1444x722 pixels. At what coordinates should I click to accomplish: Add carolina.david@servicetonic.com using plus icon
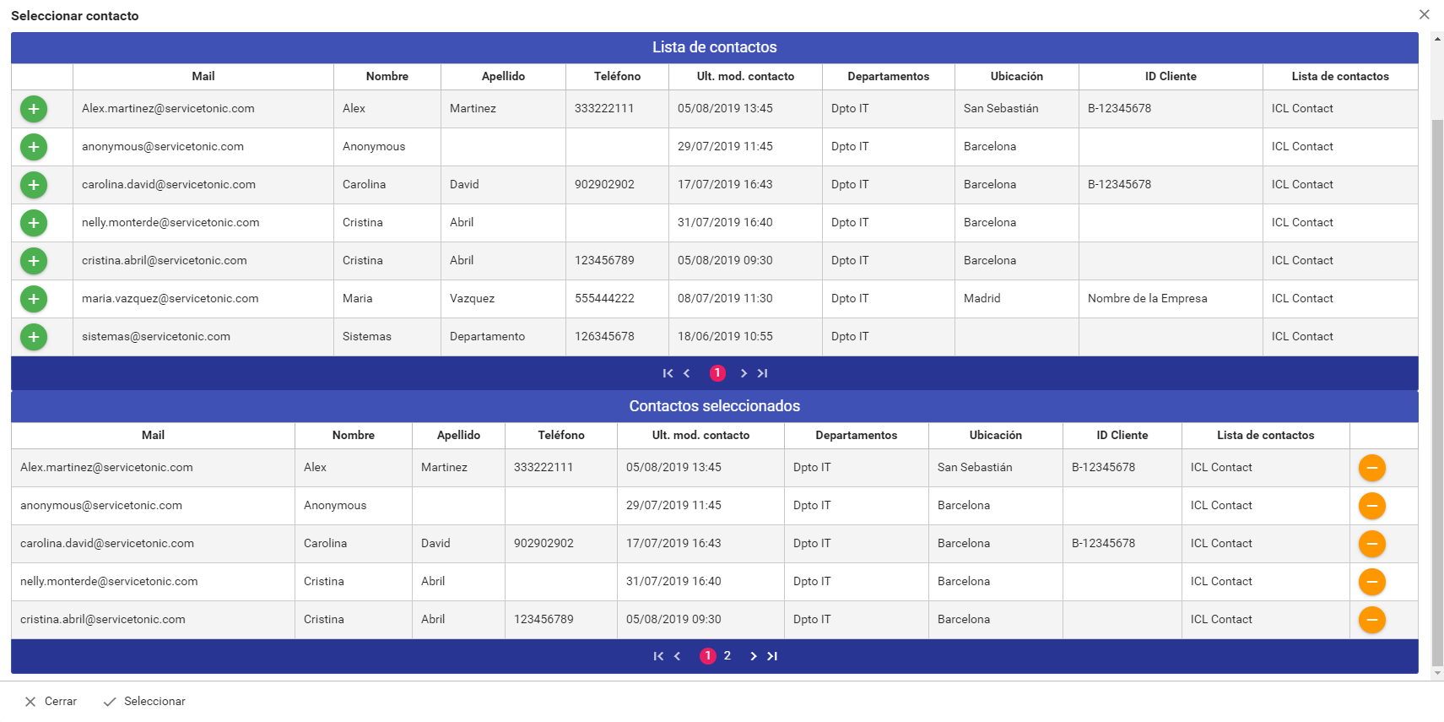point(34,185)
